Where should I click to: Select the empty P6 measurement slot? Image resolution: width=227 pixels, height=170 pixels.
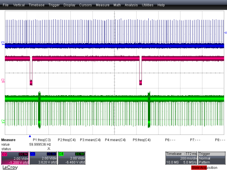click(170, 140)
